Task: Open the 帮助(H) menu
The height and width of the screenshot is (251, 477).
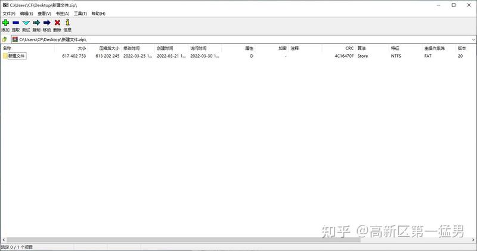Action: click(98, 14)
